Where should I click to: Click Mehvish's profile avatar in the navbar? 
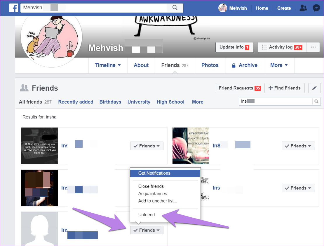(x=222, y=8)
